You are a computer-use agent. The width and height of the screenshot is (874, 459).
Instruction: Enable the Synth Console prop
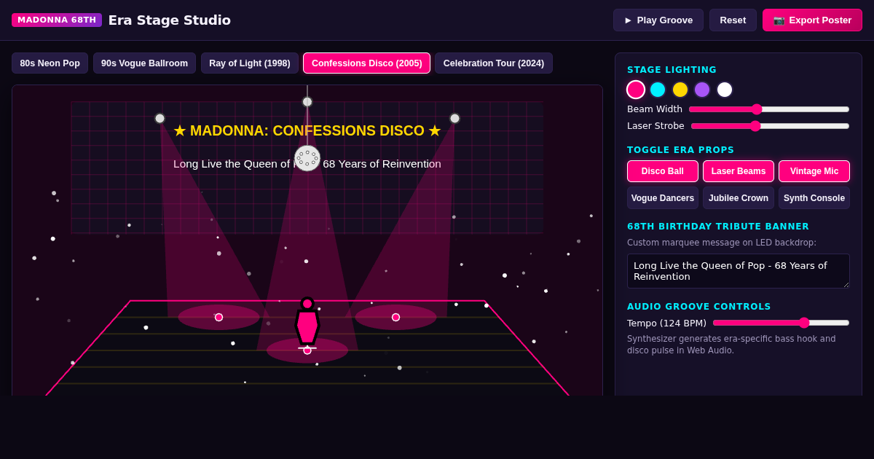pos(814,198)
